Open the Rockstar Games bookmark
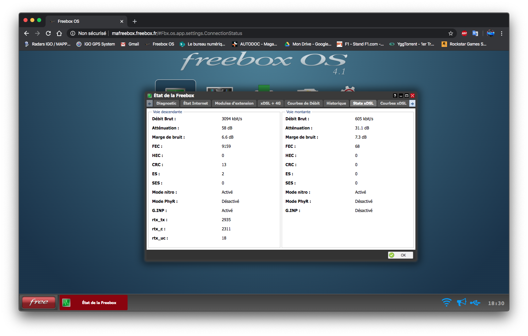This screenshot has width=528, height=336. 464,44
